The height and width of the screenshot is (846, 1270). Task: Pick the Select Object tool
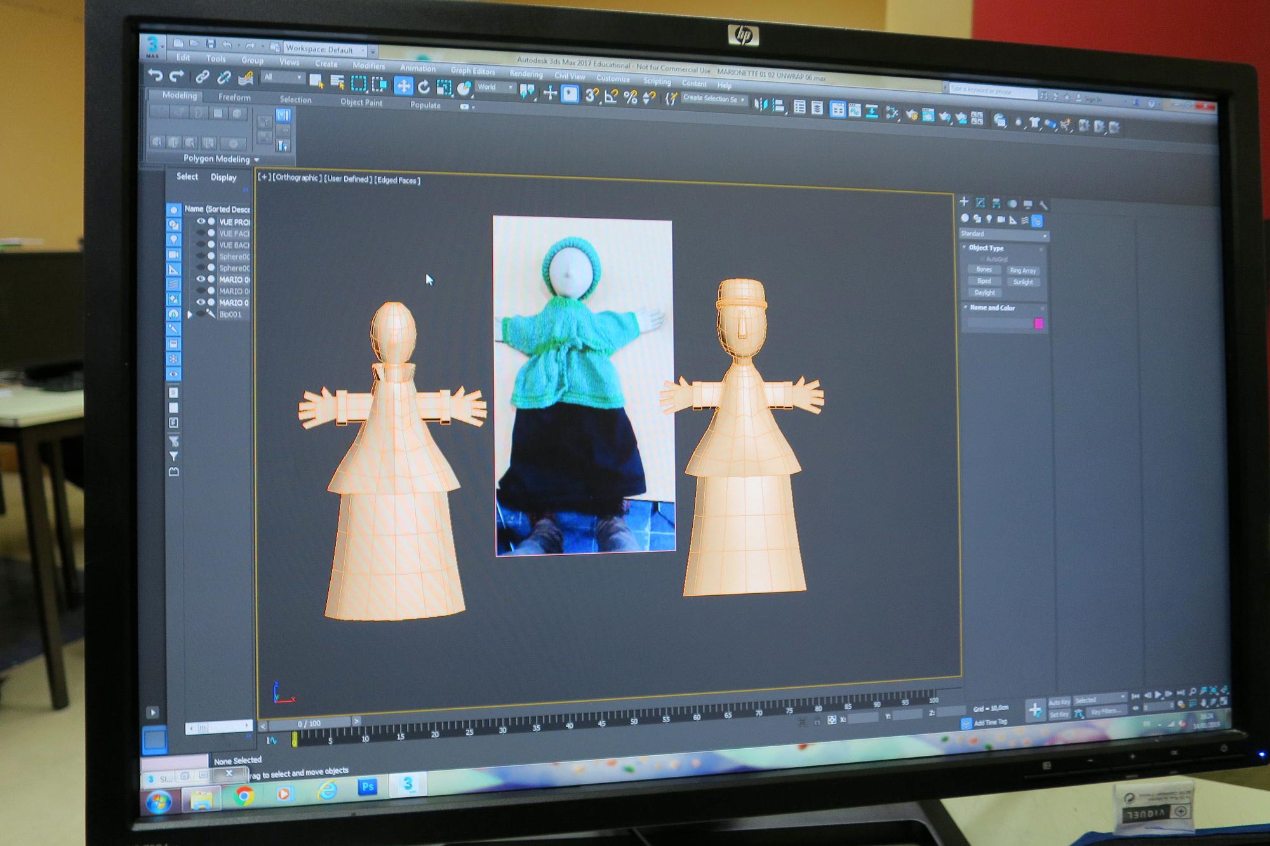[x=316, y=81]
